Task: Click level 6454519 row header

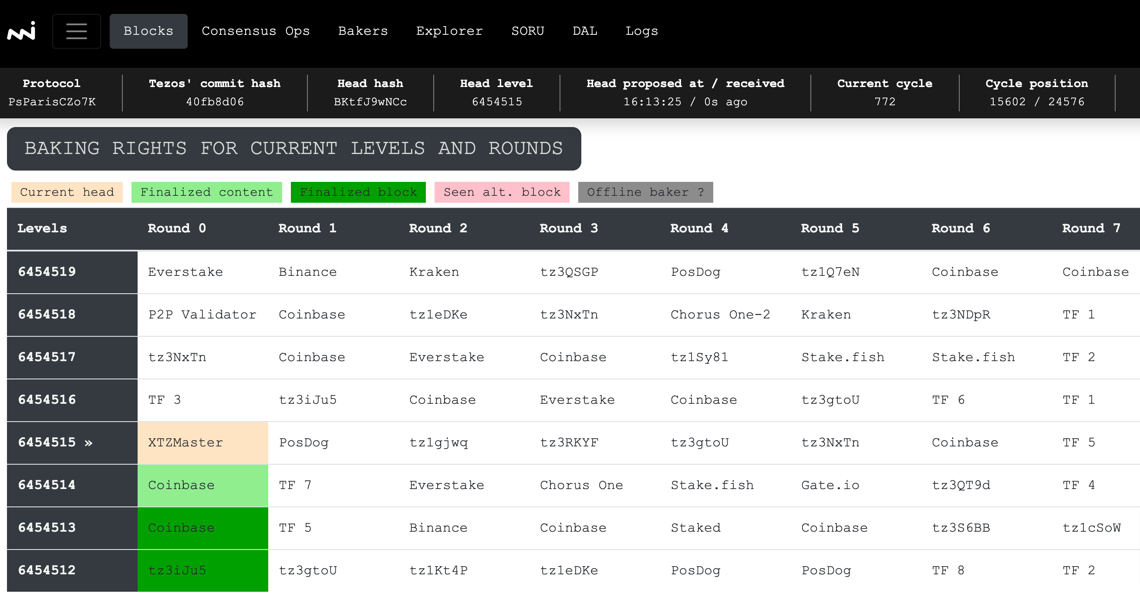Action: tap(72, 271)
